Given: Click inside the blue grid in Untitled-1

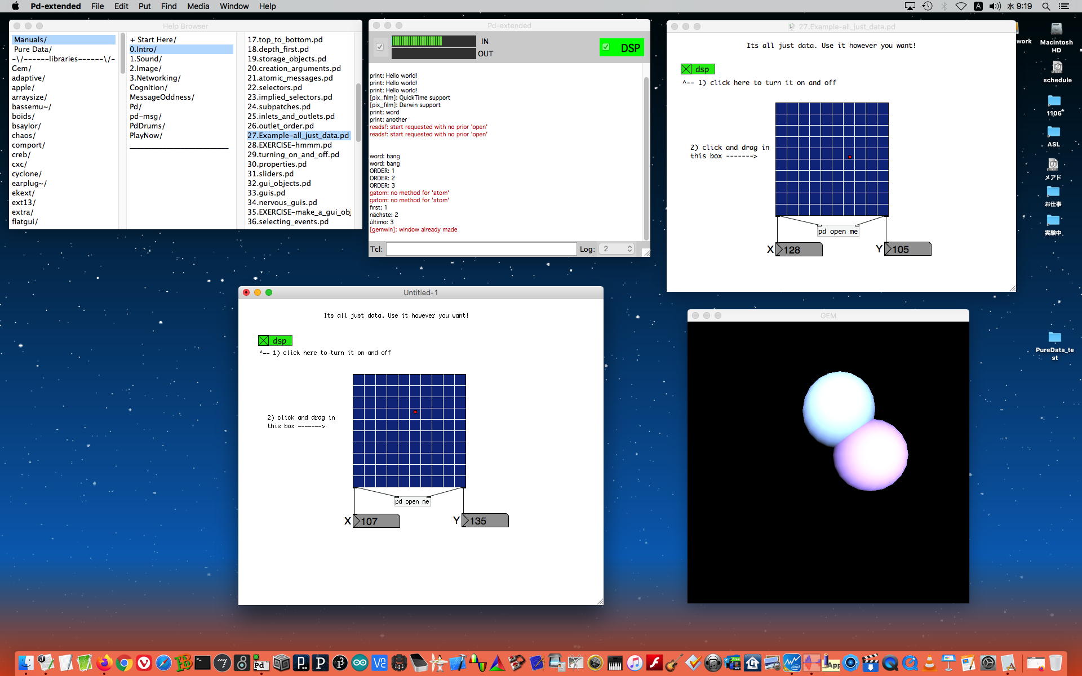Looking at the screenshot, I should coord(409,430).
